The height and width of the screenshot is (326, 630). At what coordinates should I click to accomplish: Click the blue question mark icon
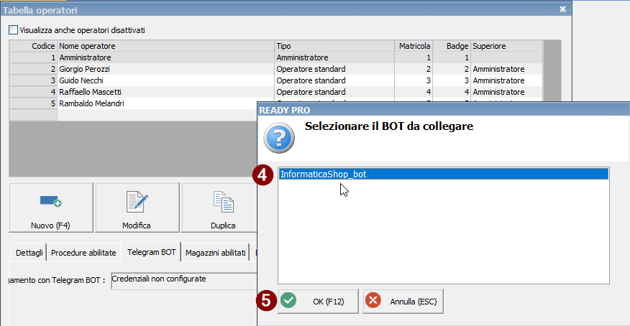click(x=278, y=137)
